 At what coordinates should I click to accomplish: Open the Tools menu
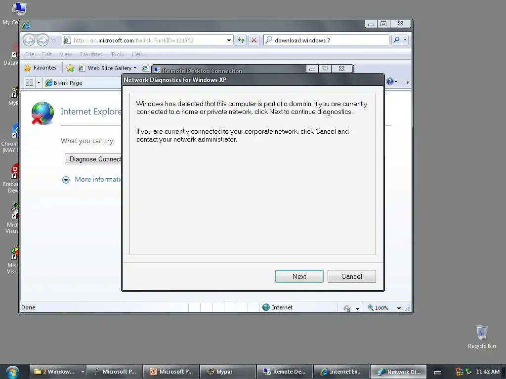pos(117,54)
